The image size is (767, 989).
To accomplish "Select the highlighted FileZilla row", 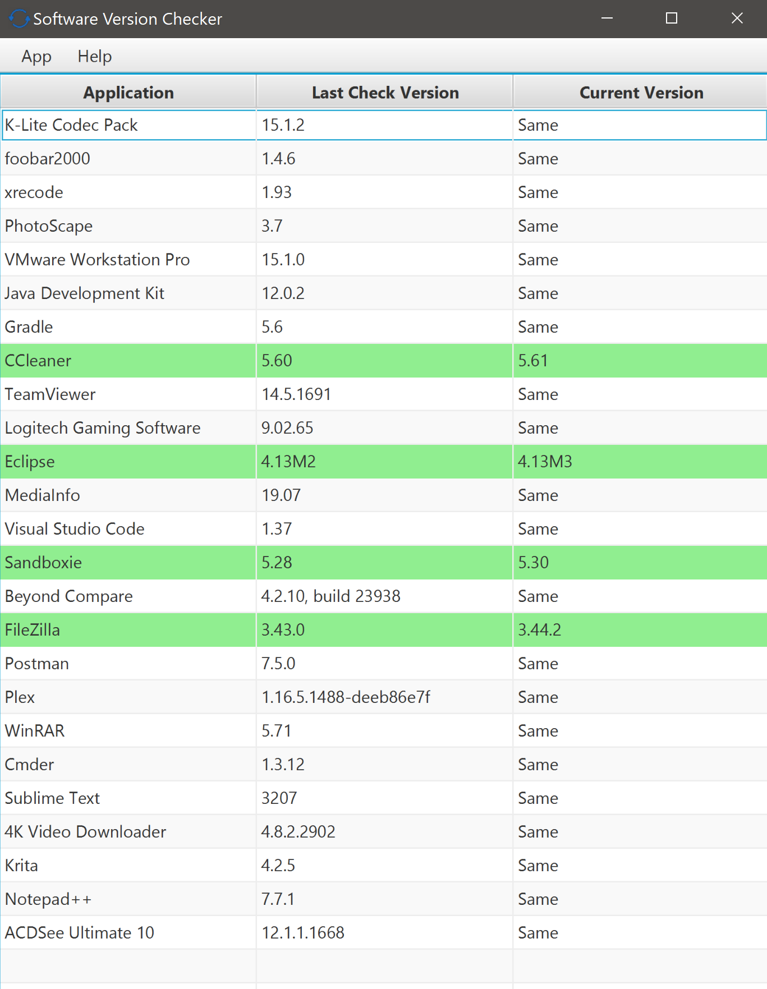I will pyautogui.click(x=384, y=630).
